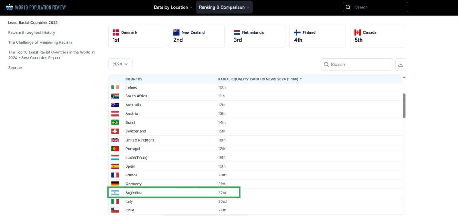This screenshot has width=458, height=216.
Task: Open the 2024 year dropdown
Action: [120, 65]
